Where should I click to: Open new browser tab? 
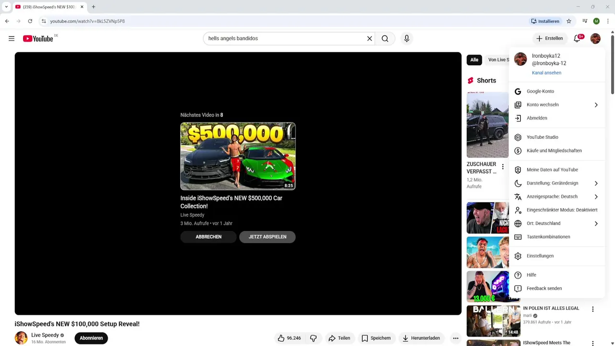93,7
